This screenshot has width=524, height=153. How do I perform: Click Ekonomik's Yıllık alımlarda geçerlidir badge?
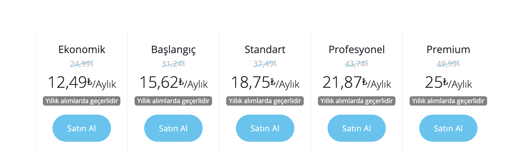82,101
